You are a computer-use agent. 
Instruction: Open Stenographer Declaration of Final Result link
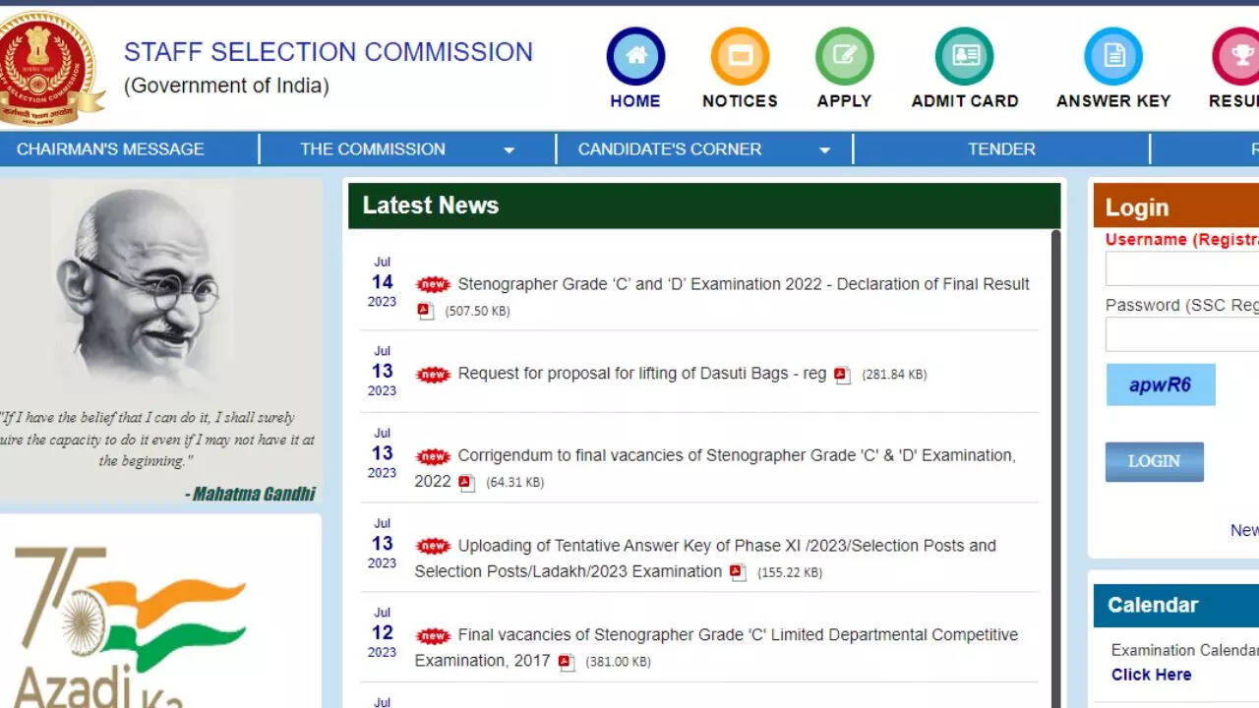point(743,284)
